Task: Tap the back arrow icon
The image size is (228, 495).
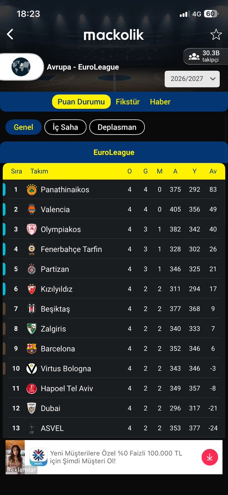Action: 10,34
